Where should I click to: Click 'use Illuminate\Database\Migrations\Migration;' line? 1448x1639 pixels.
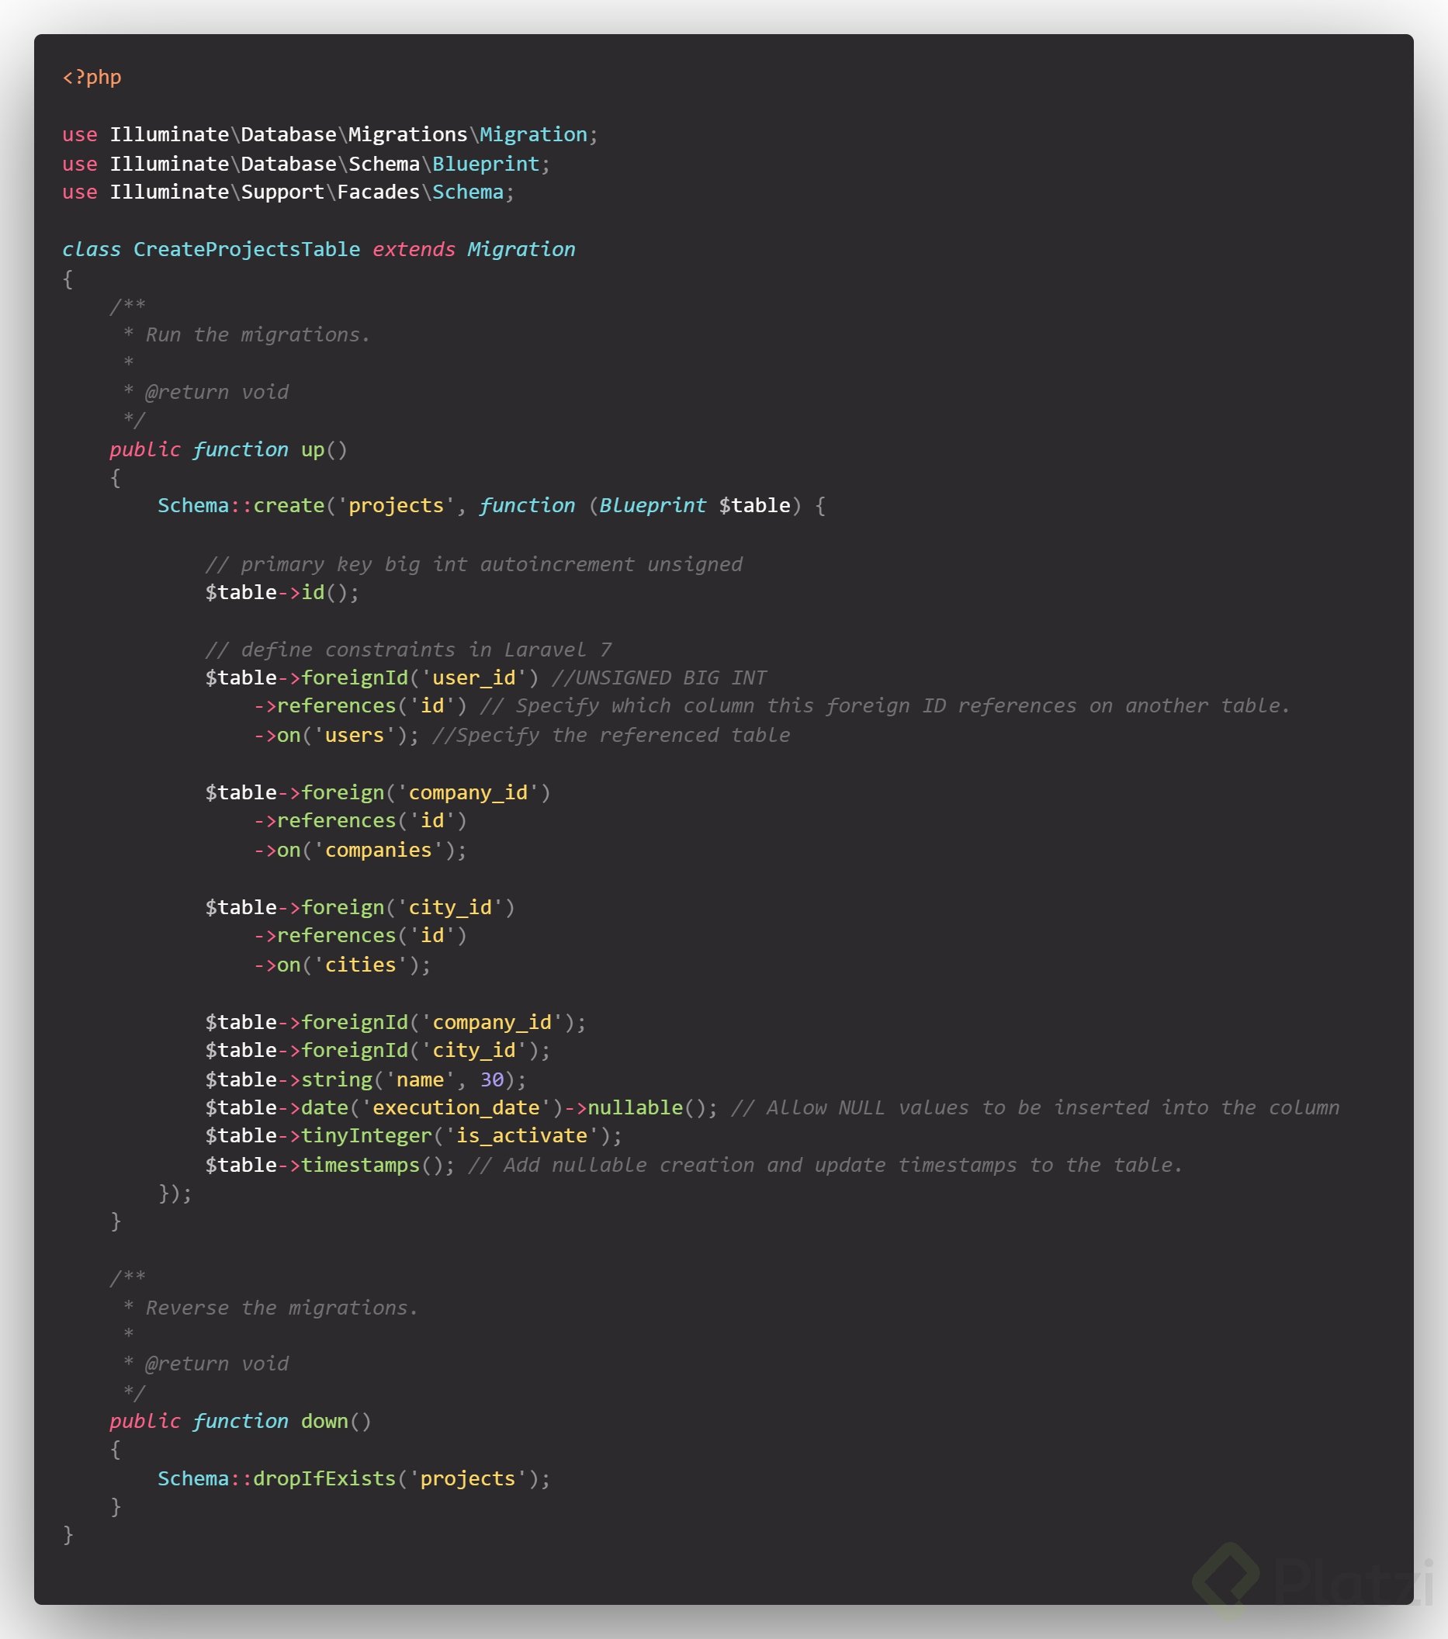point(331,135)
